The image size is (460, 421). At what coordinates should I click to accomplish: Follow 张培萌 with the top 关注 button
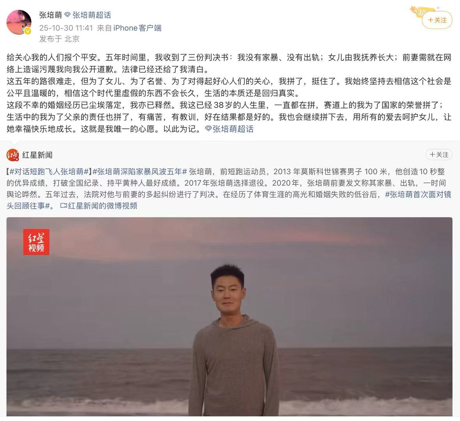click(437, 20)
